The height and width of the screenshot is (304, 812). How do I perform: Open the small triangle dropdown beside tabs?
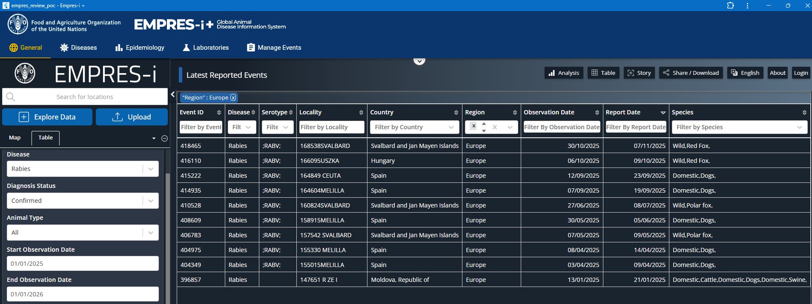(x=154, y=139)
